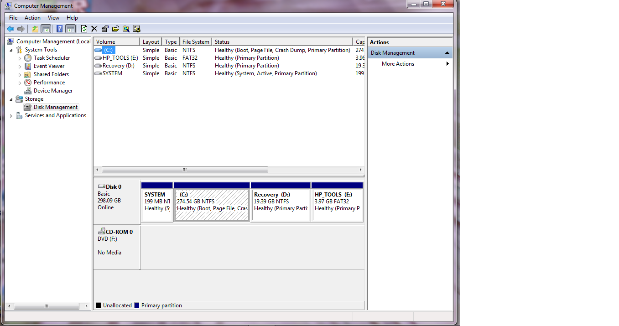Toggle Show/Hide Action Pane toolbar button

pos(71,29)
